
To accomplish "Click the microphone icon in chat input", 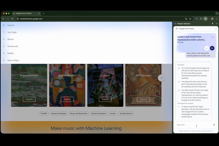I will coord(214,125).
